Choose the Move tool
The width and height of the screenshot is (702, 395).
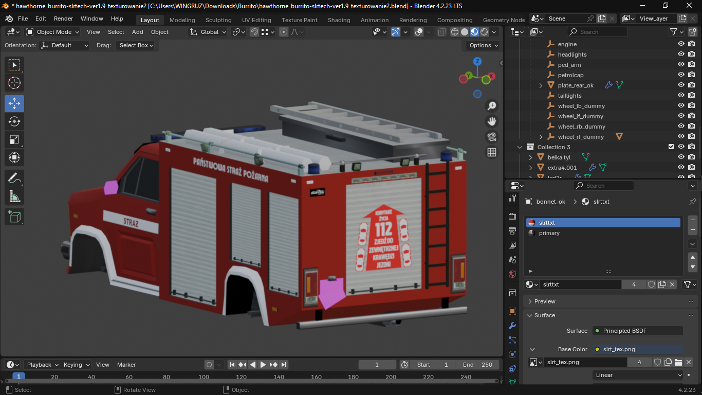point(14,103)
